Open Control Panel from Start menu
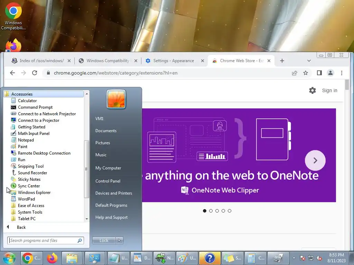 point(108,181)
